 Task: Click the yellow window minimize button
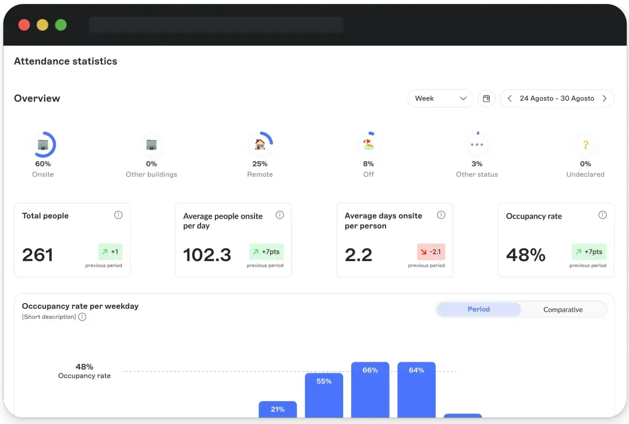click(43, 25)
